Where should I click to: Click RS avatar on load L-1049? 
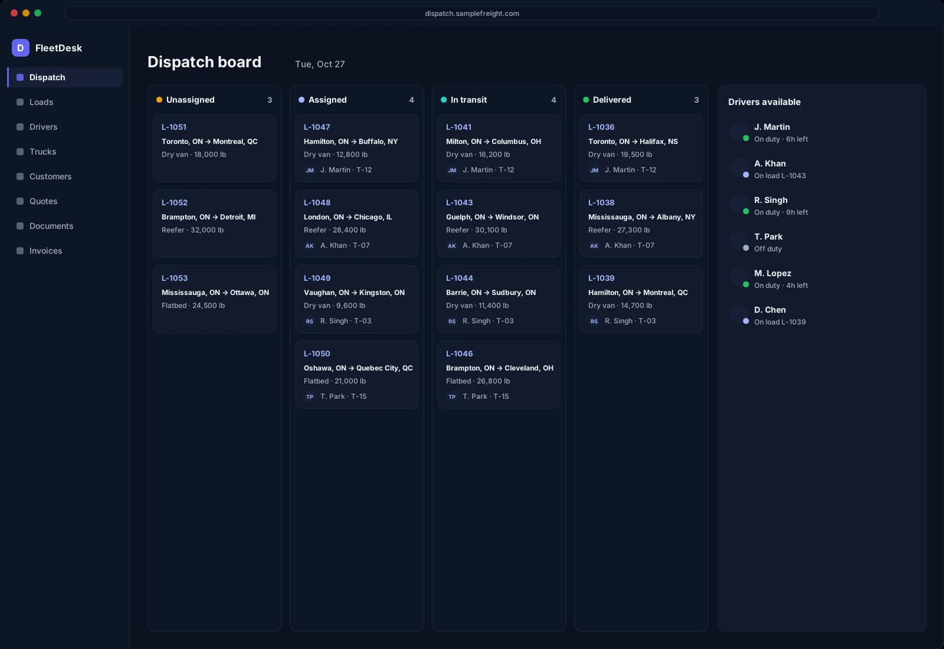pyautogui.click(x=310, y=321)
